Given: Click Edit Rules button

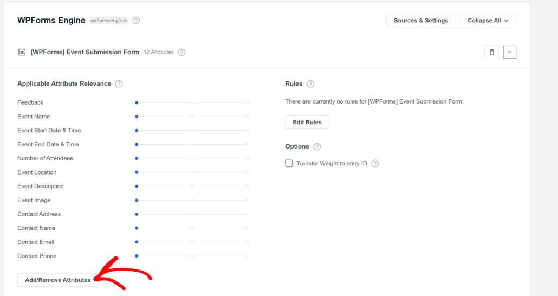Looking at the screenshot, I should (307, 122).
